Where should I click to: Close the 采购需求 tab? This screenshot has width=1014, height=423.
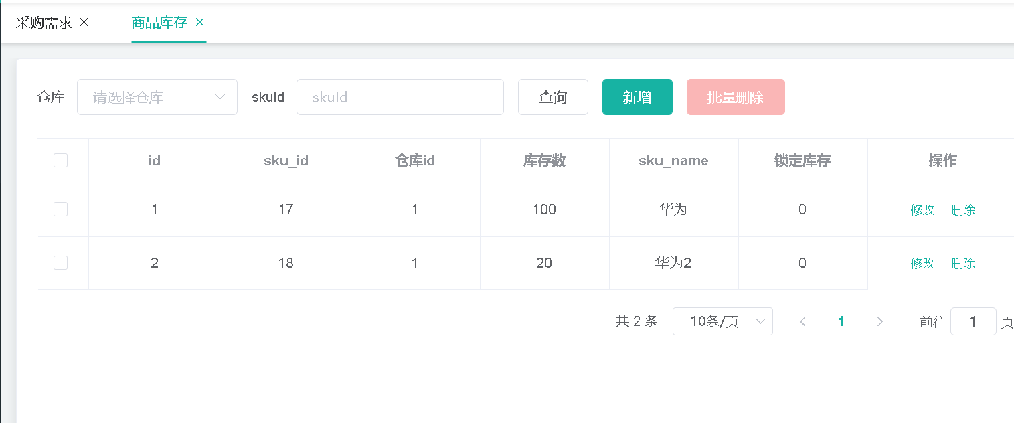coord(84,22)
